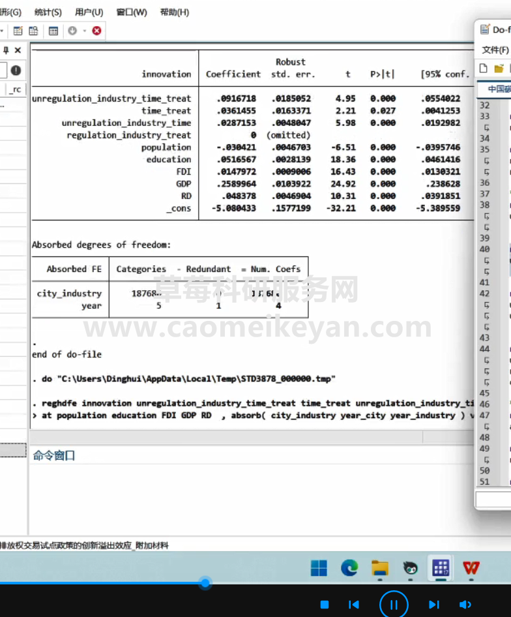Open the 窗口(W) menu
The height and width of the screenshot is (617, 511).
point(132,12)
